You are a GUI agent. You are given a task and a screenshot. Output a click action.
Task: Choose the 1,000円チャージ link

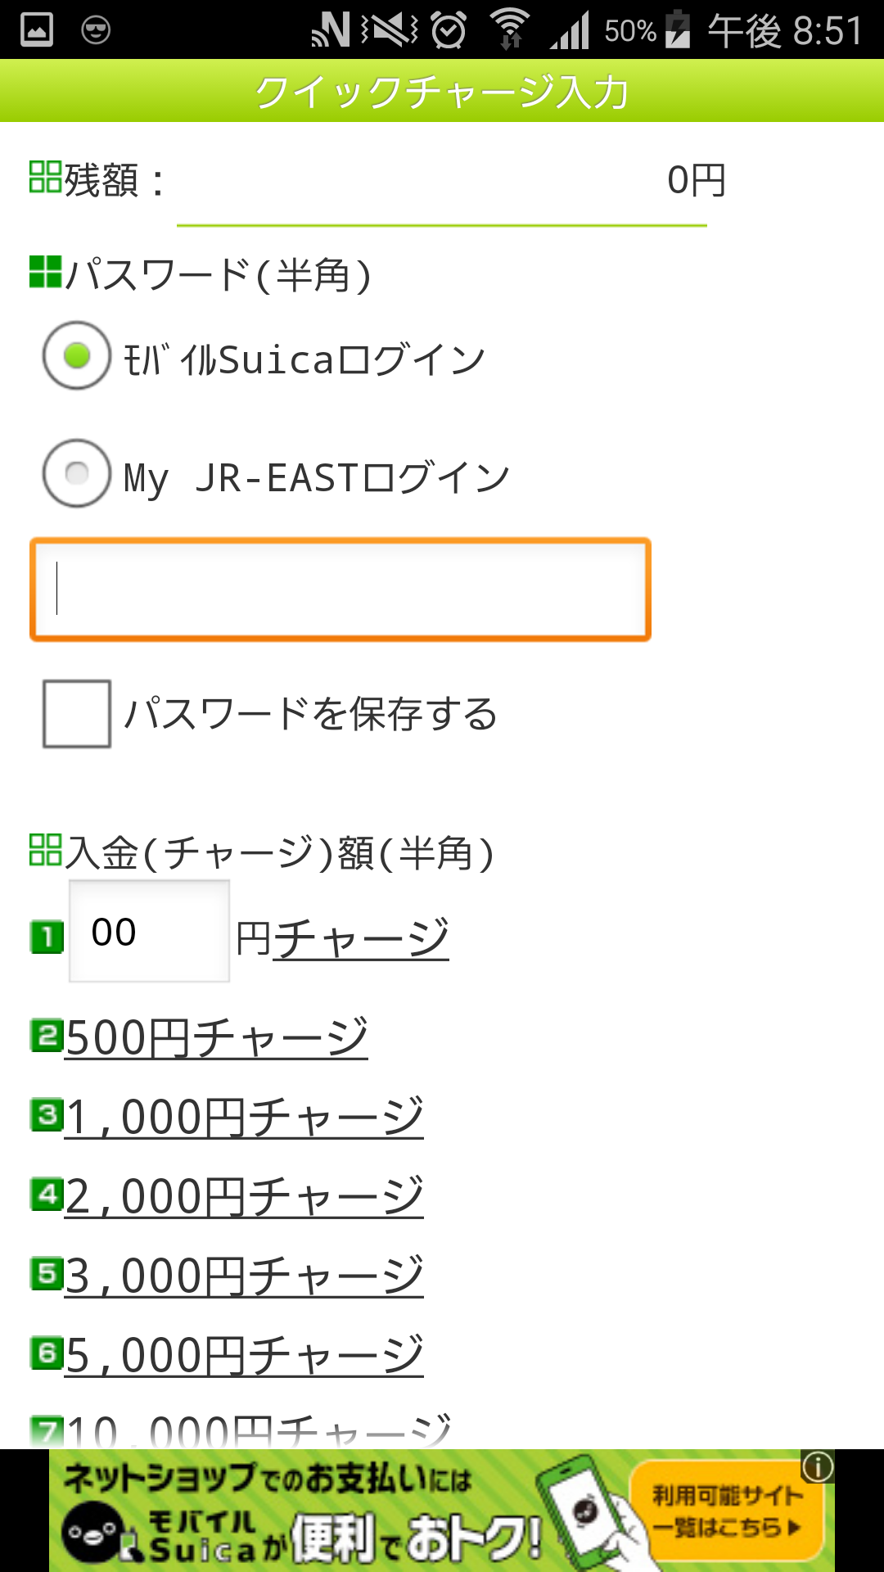tap(244, 1117)
